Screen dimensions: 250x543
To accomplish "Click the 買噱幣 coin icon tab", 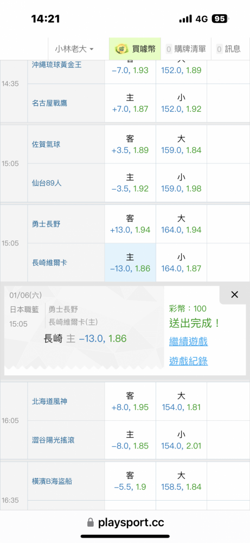I will coord(135,49).
